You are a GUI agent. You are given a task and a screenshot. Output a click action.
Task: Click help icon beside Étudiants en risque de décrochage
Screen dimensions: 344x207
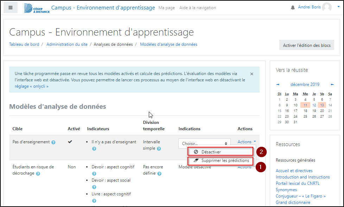[x=38, y=174]
